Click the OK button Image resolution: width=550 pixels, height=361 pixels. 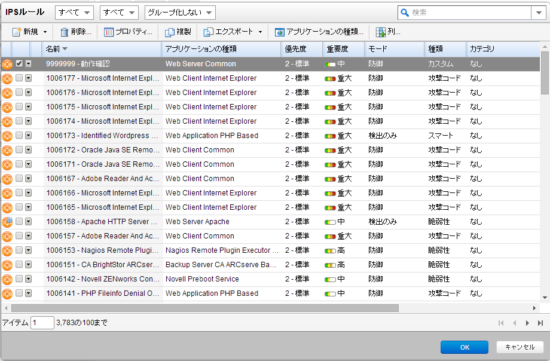465,347
